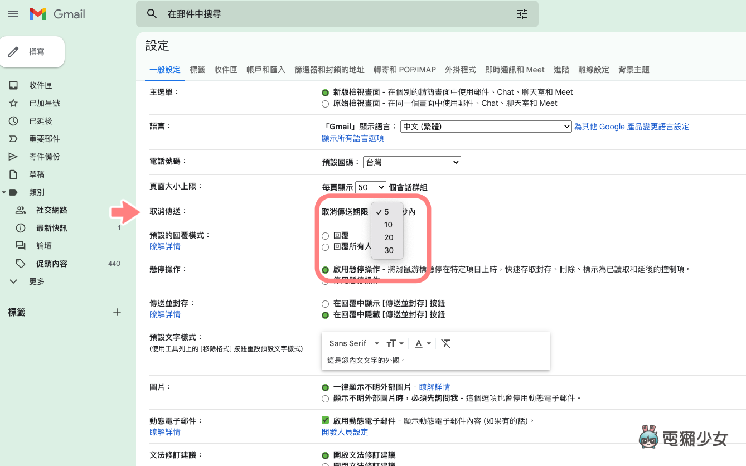Select 回覆 default reply radio
This screenshot has height=466, width=746.
click(x=325, y=236)
